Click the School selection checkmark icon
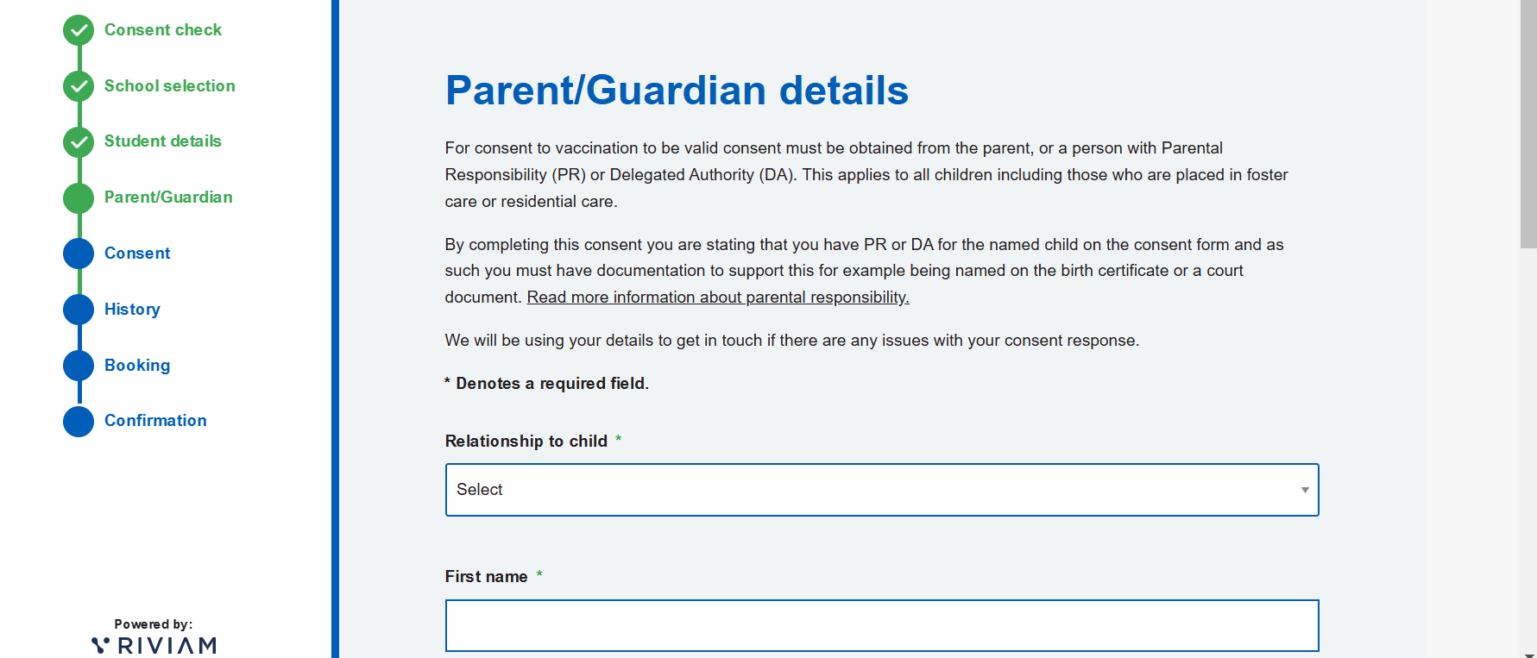Screen dimensions: 1537x658 (79, 86)
